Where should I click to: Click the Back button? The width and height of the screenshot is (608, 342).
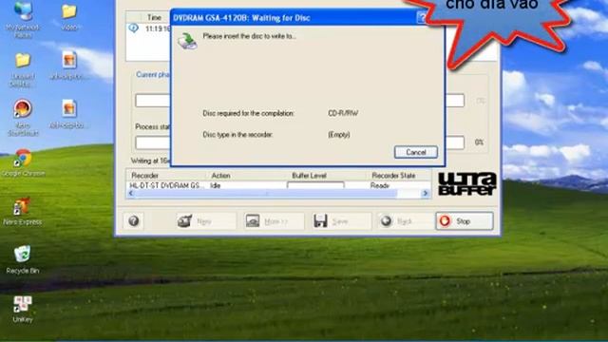point(406,221)
